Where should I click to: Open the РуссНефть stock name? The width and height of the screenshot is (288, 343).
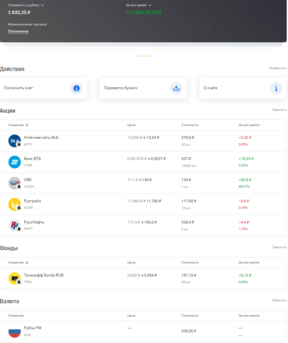[34, 222]
